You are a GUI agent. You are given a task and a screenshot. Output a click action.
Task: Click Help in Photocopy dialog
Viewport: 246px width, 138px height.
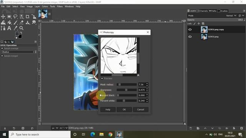[108, 110]
